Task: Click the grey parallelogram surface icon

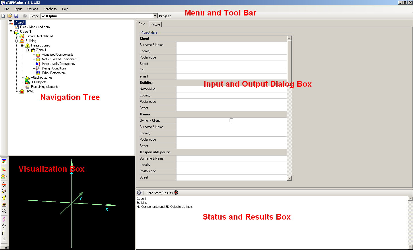Action: pyautogui.click(x=4, y=239)
